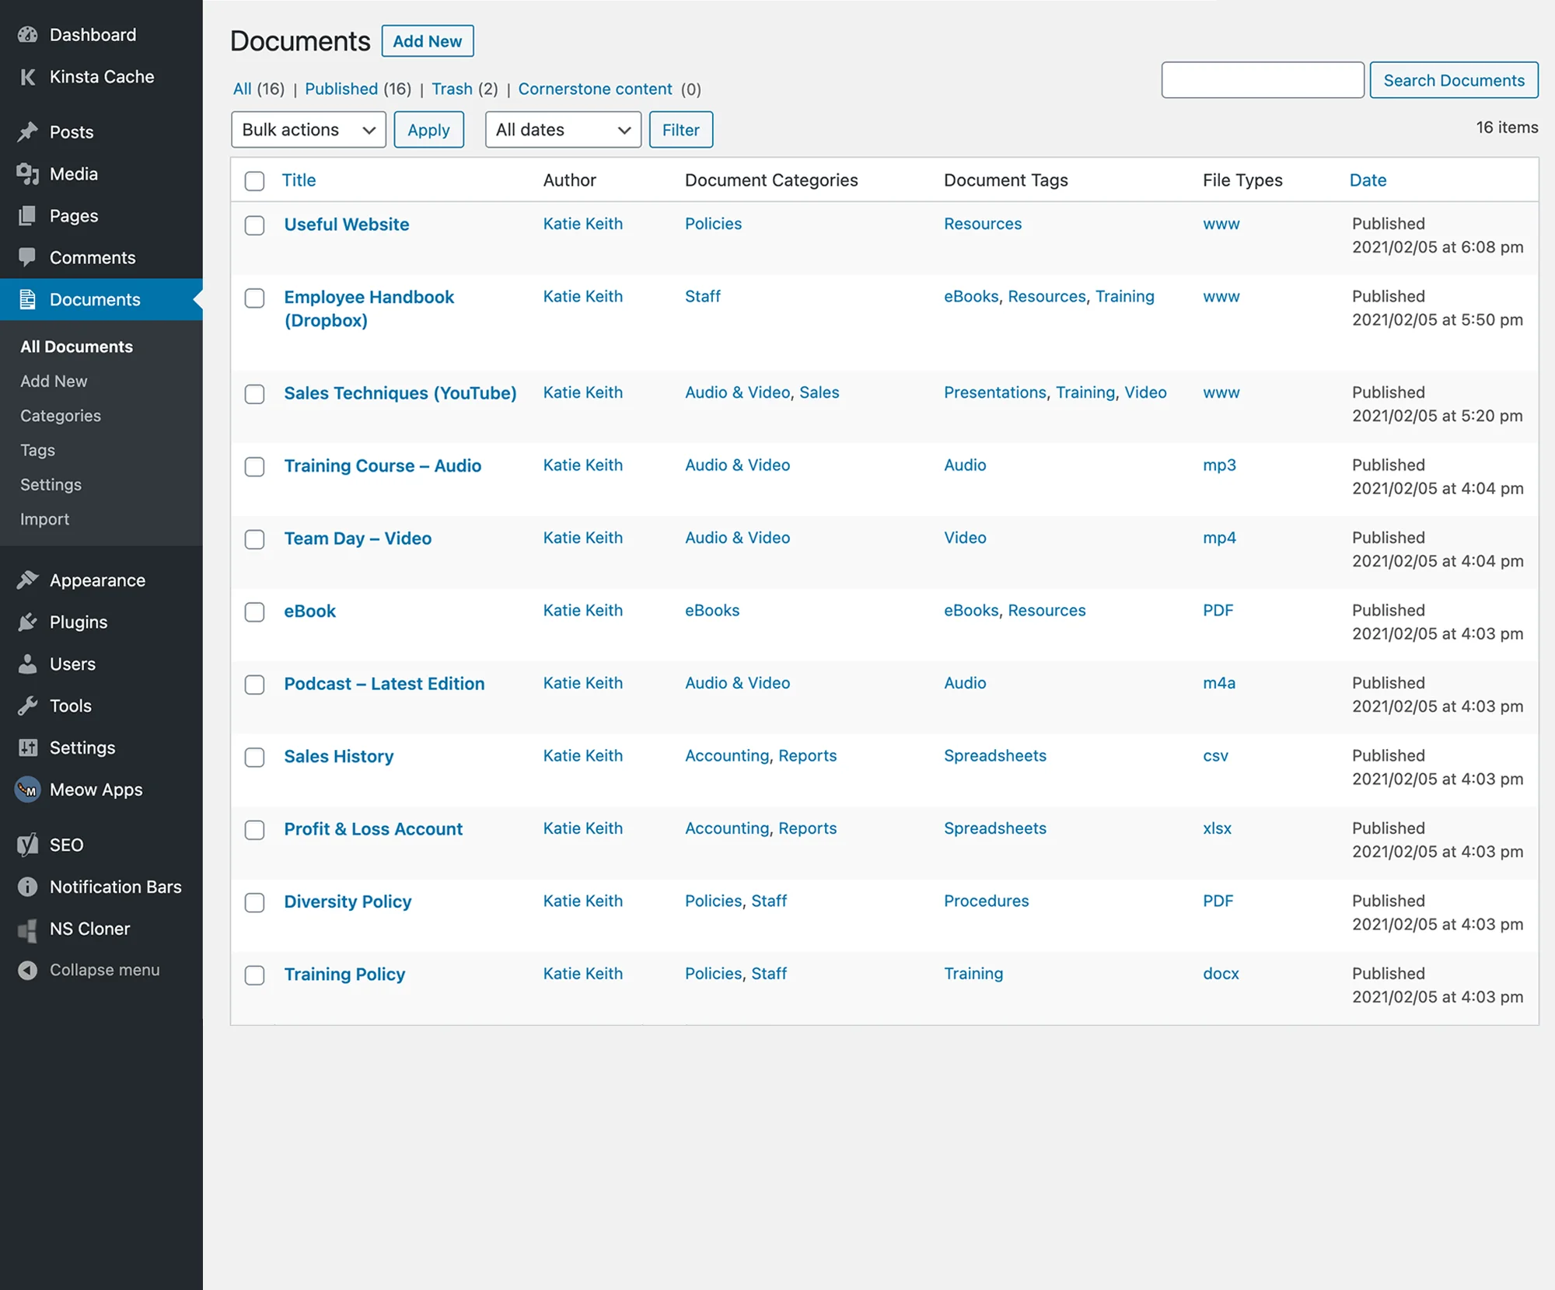Open Meow Apps via its sidebar icon

29,790
